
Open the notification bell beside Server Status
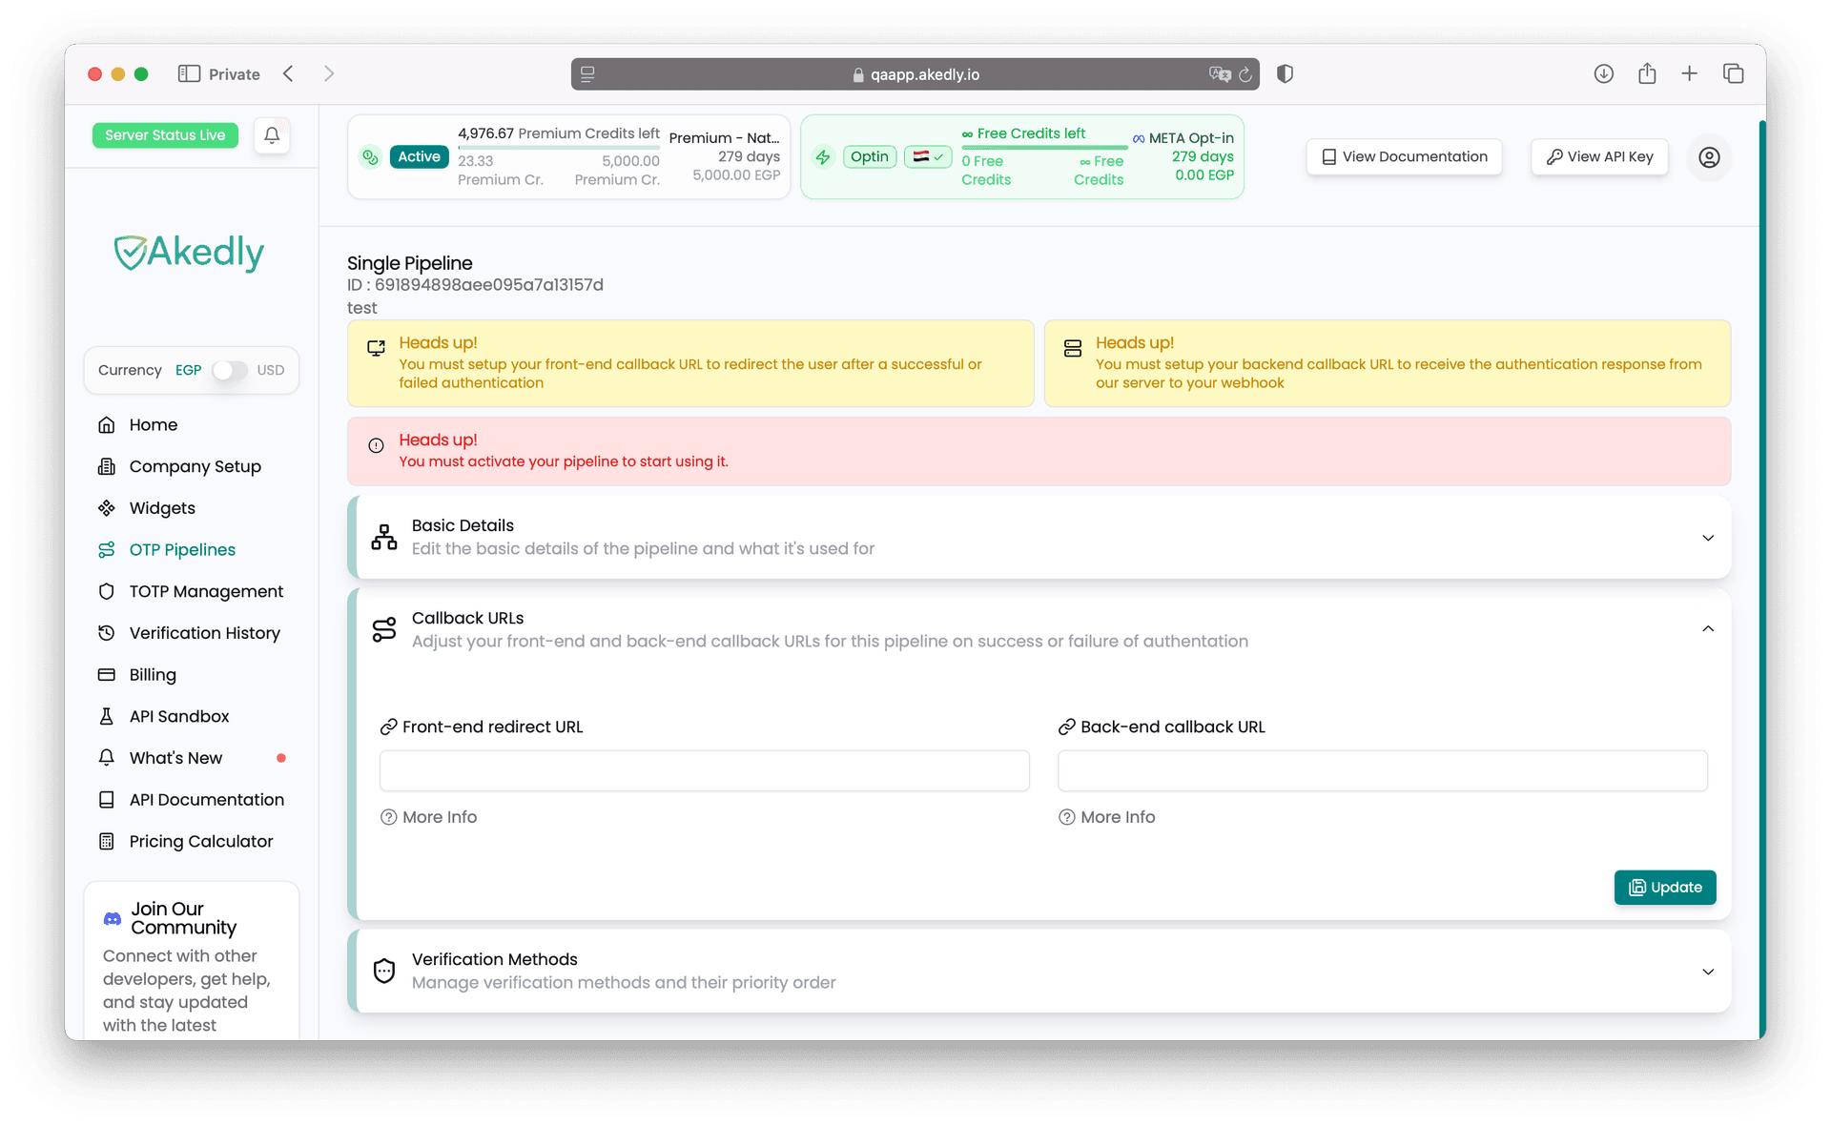click(272, 135)
